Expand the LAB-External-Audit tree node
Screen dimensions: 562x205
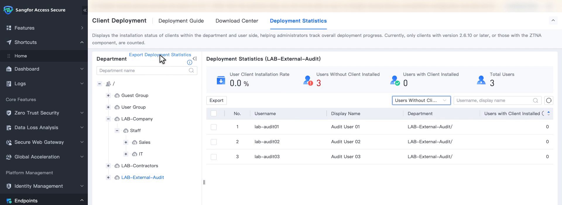point(108,177)
